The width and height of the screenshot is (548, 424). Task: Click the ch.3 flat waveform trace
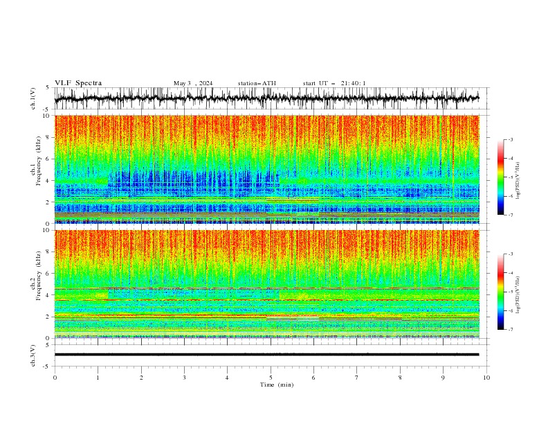tap(266, 355)
